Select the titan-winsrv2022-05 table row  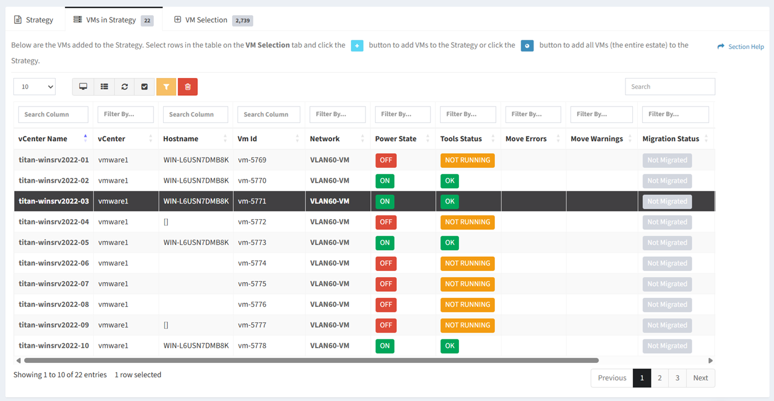click(364, 243)
